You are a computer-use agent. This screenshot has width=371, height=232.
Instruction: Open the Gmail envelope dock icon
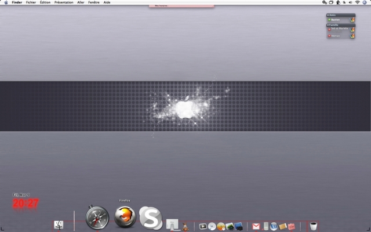256,226
